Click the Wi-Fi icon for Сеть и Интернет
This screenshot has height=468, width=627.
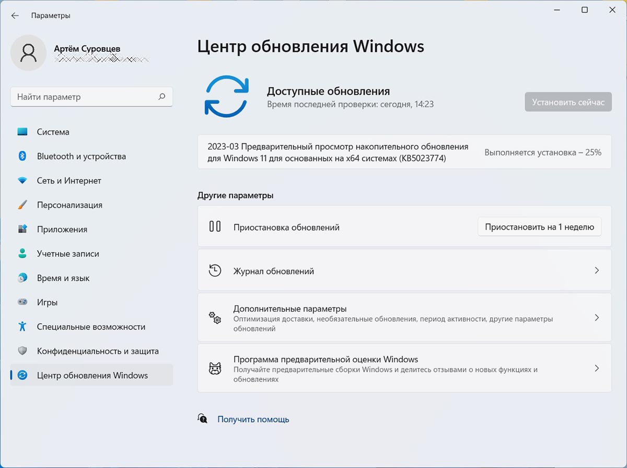pos(22,181)
